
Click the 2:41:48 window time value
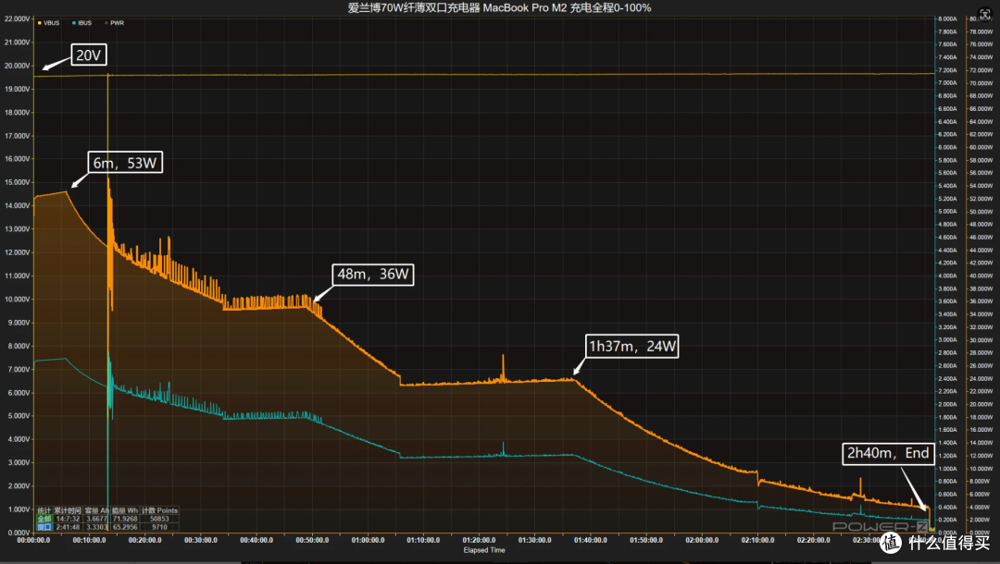[69, 527]
